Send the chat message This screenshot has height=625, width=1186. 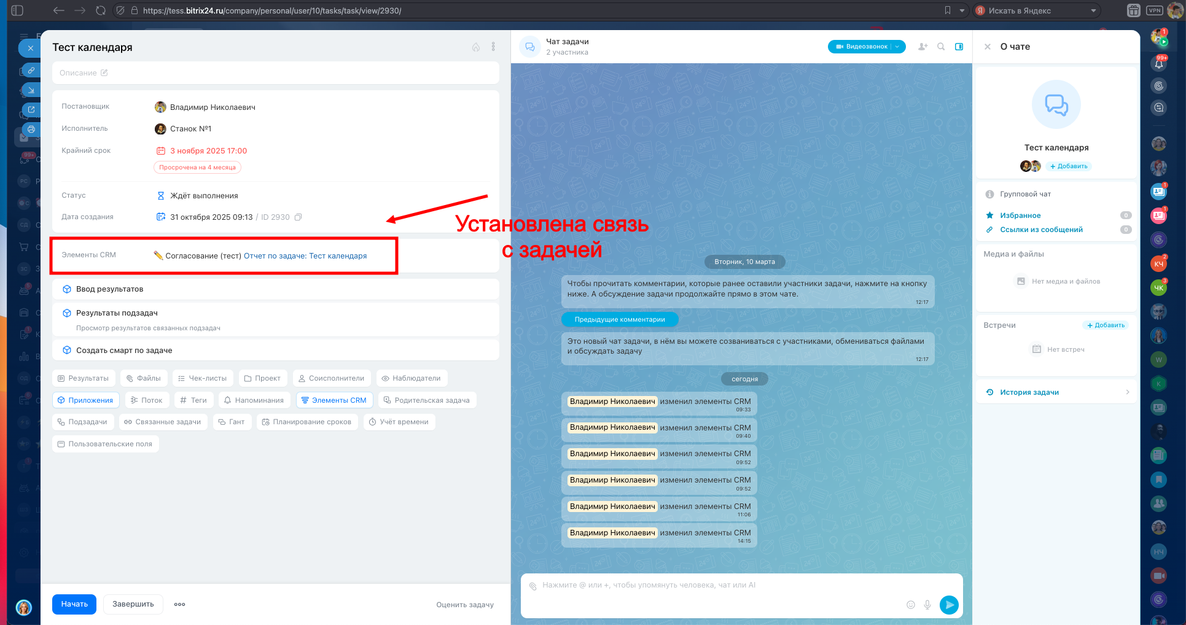(x=949, y=605)
